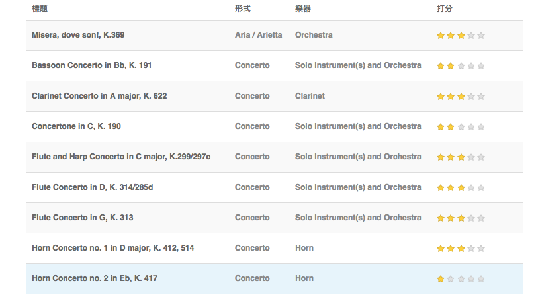Click fifth star on Flute and Harp Concerto
Viewport: 534px width, 295px height.
(x=481, y=157)
